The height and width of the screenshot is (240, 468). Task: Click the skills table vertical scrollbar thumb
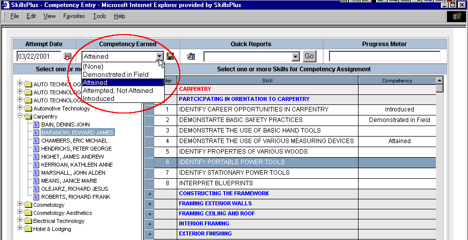(x=439, y=89)
